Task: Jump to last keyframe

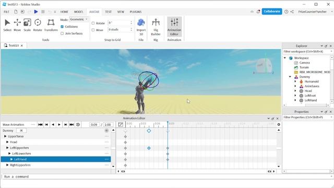Action: pos(72,125)
